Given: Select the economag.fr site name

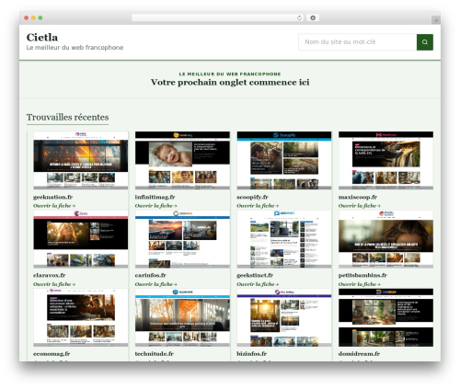Looking at the screenshot, I should [52, 354].
